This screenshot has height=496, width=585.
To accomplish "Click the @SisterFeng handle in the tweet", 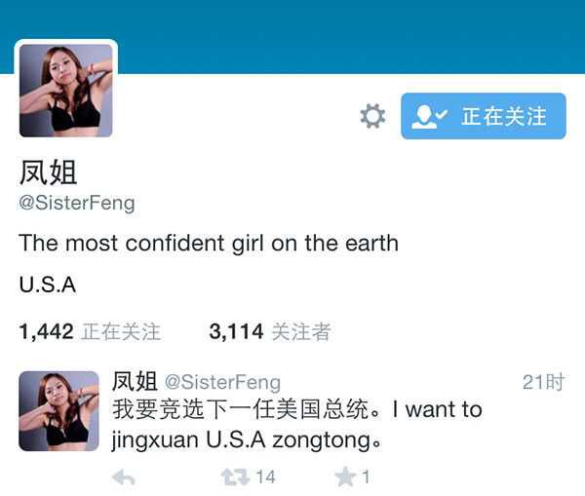I will click(222, 383).
